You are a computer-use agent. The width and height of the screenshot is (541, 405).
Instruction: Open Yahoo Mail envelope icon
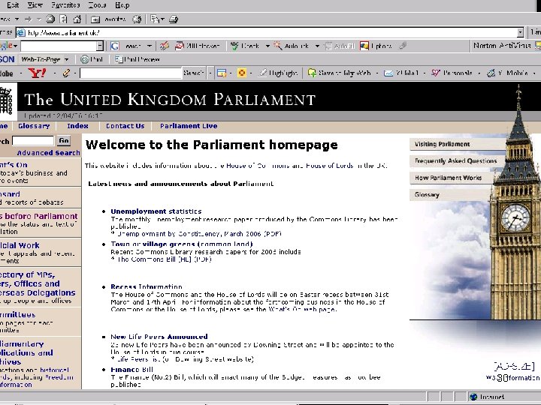[388, 73]
